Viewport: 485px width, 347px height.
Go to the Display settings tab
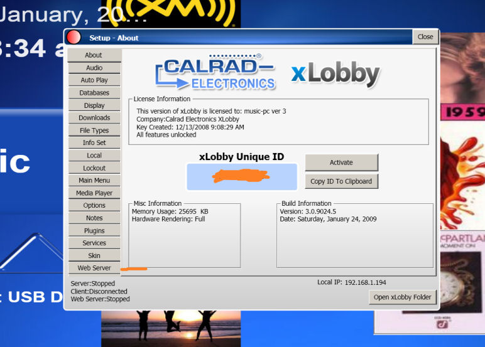click(94, 105)
